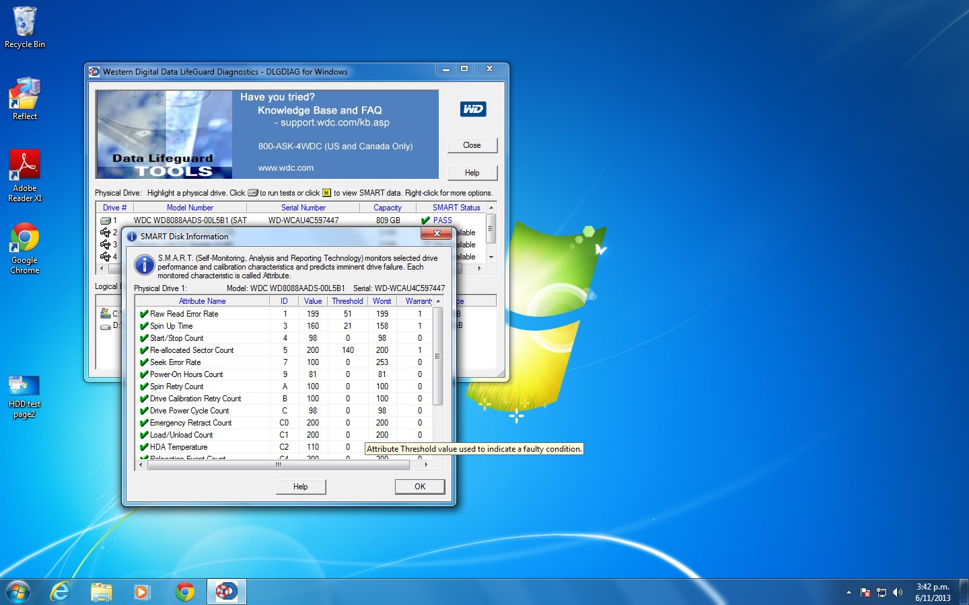Open the network tray icon
Image resolution: width=969 pixels, height=605 pixels.
coord(882,592)
